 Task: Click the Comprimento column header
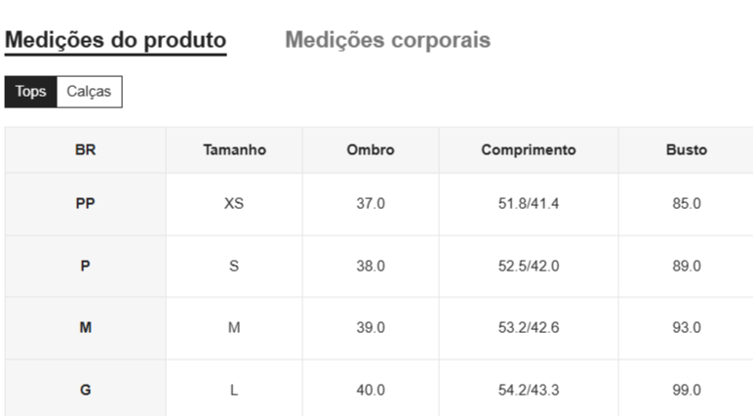(x=529, y=150)
